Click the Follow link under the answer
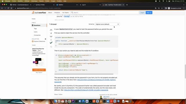 (60, 94)
